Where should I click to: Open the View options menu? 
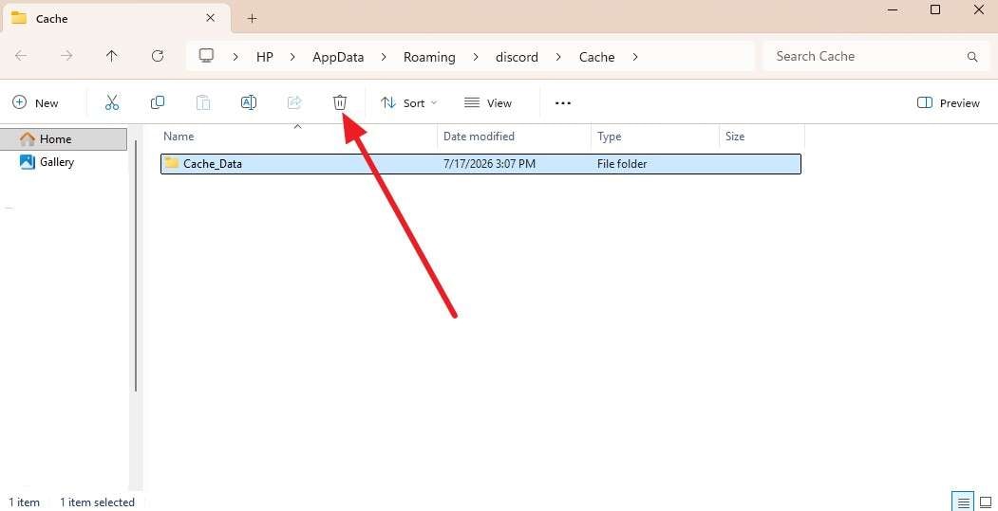487,103
